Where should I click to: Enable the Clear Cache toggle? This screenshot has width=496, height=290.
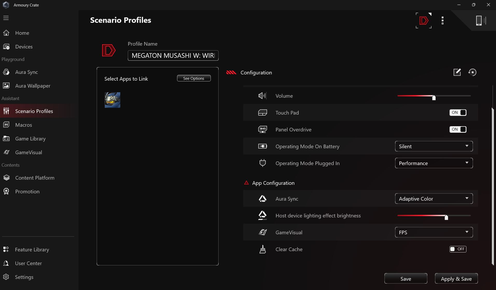click(x=458, y=249)
